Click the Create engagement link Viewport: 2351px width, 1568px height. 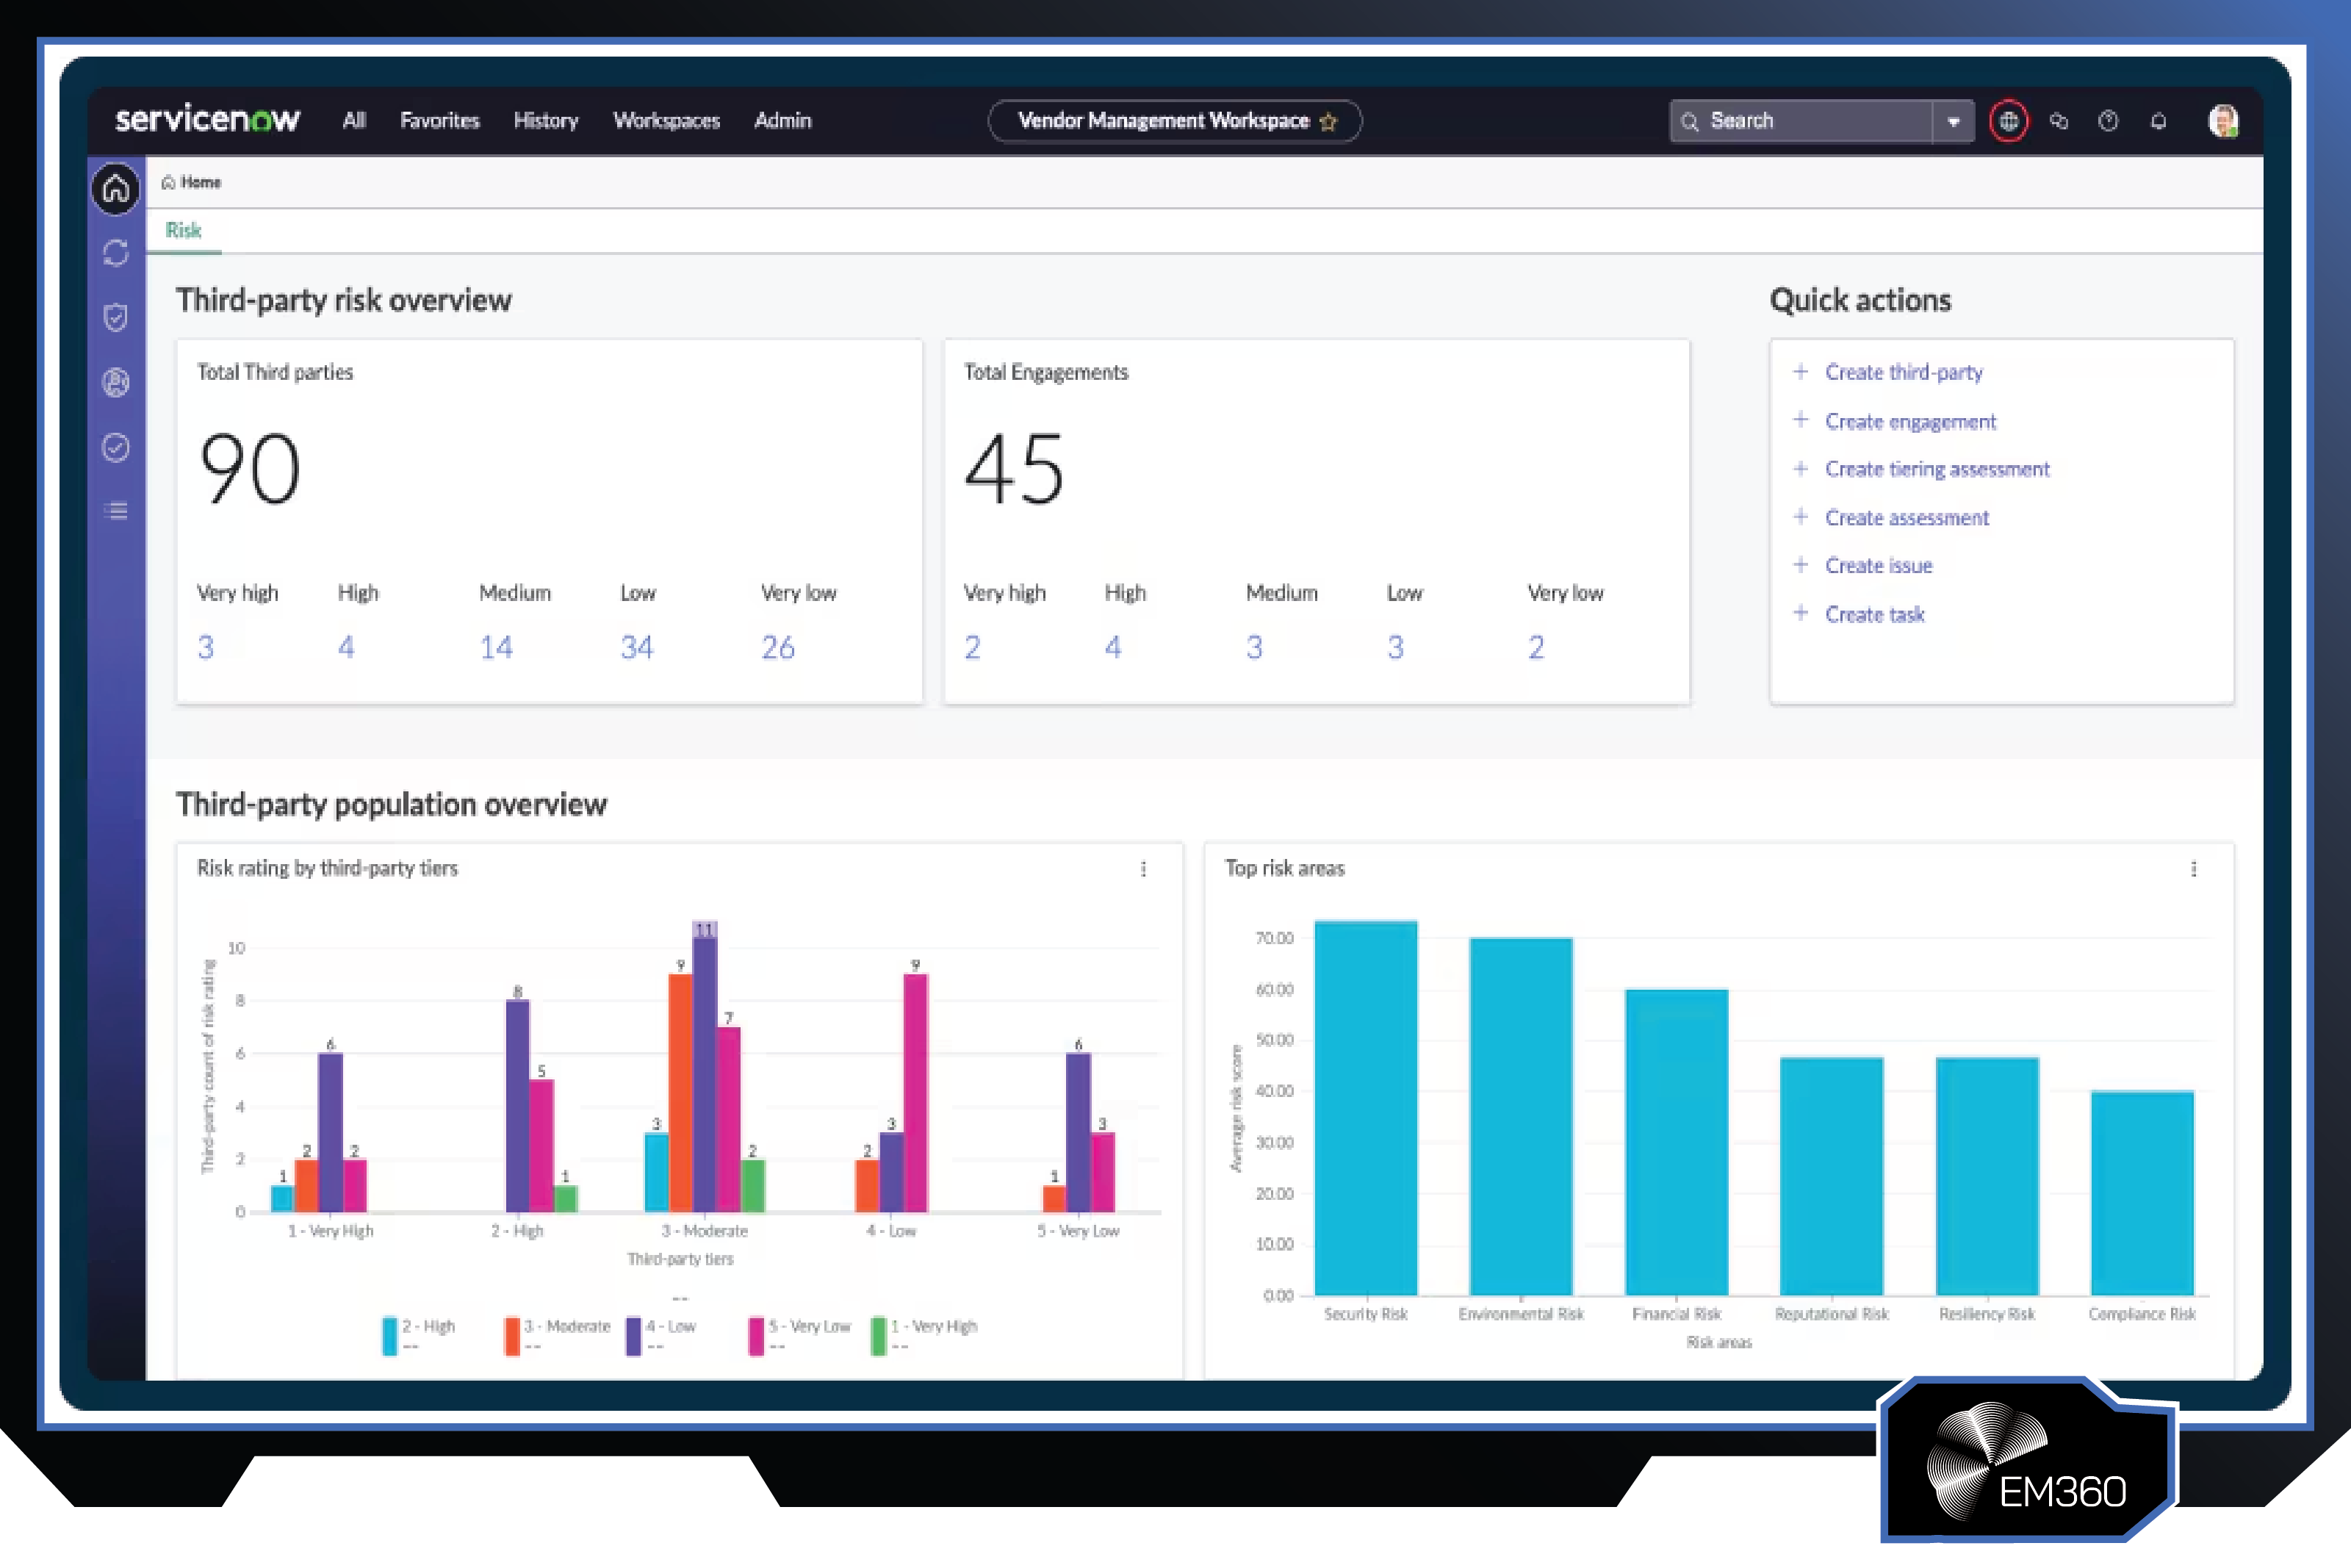pyautogui.click(x=1910, y=421)
